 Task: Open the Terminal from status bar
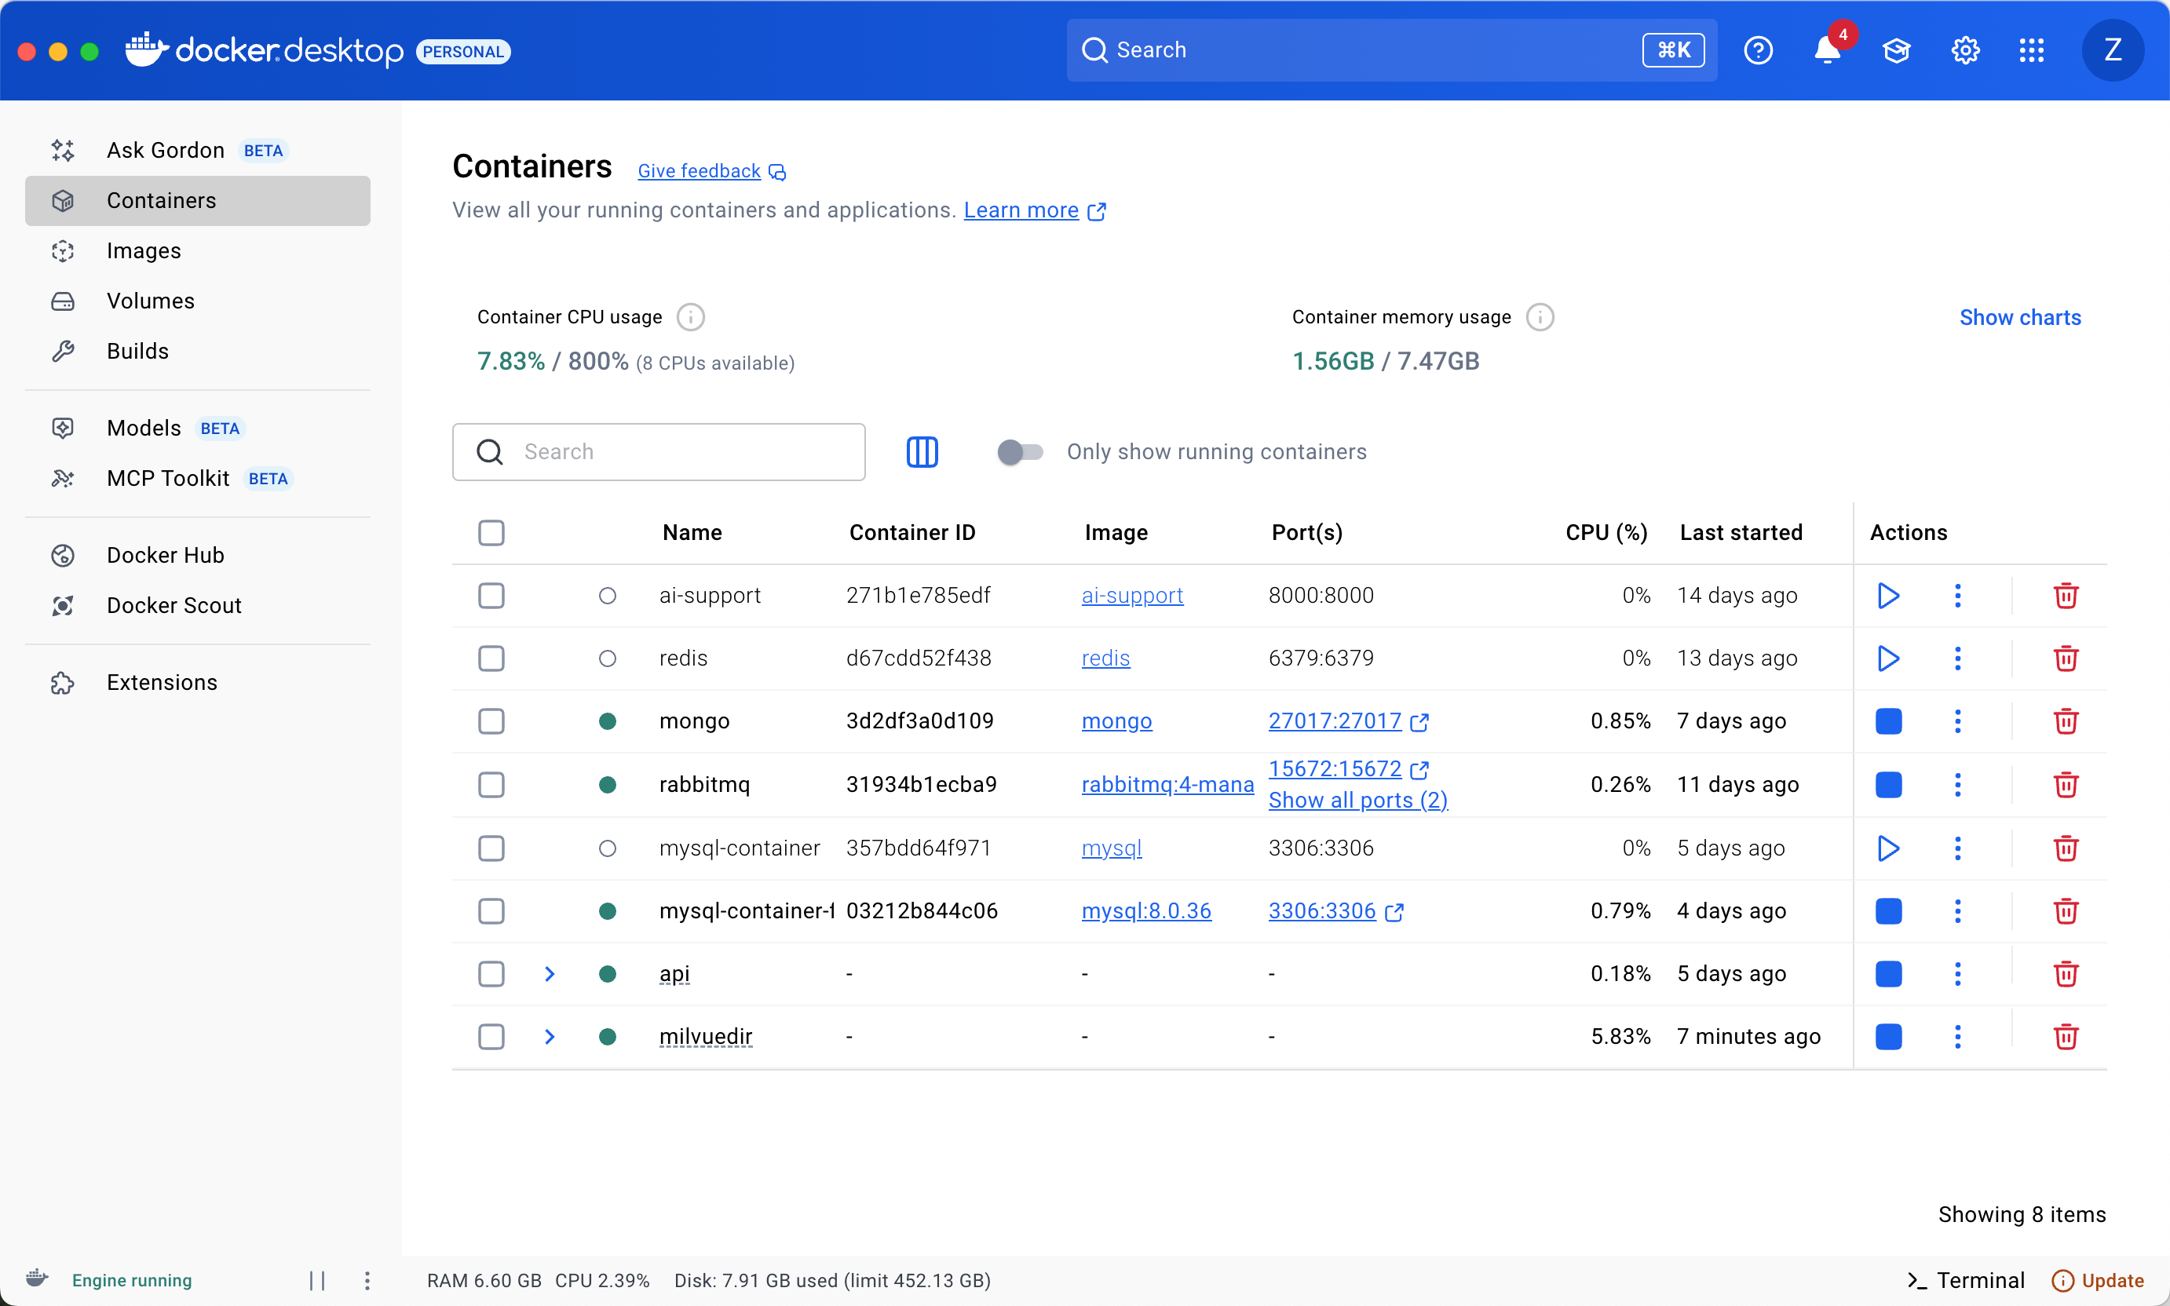click(1965, 1280)
